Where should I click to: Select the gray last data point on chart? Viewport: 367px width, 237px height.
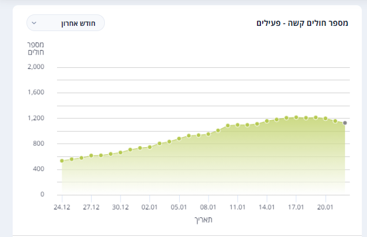(x=345, y=123)
